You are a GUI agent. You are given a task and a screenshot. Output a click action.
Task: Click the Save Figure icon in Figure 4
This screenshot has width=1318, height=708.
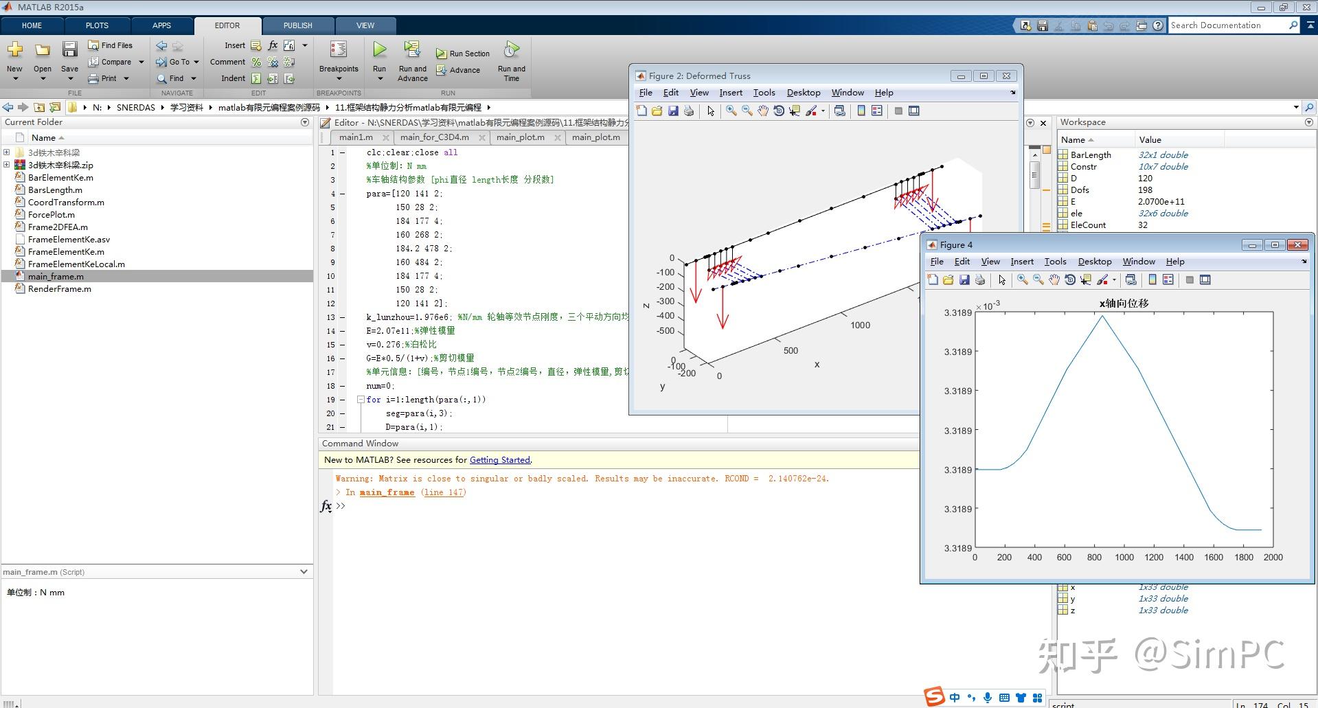[x=964, y=279]
